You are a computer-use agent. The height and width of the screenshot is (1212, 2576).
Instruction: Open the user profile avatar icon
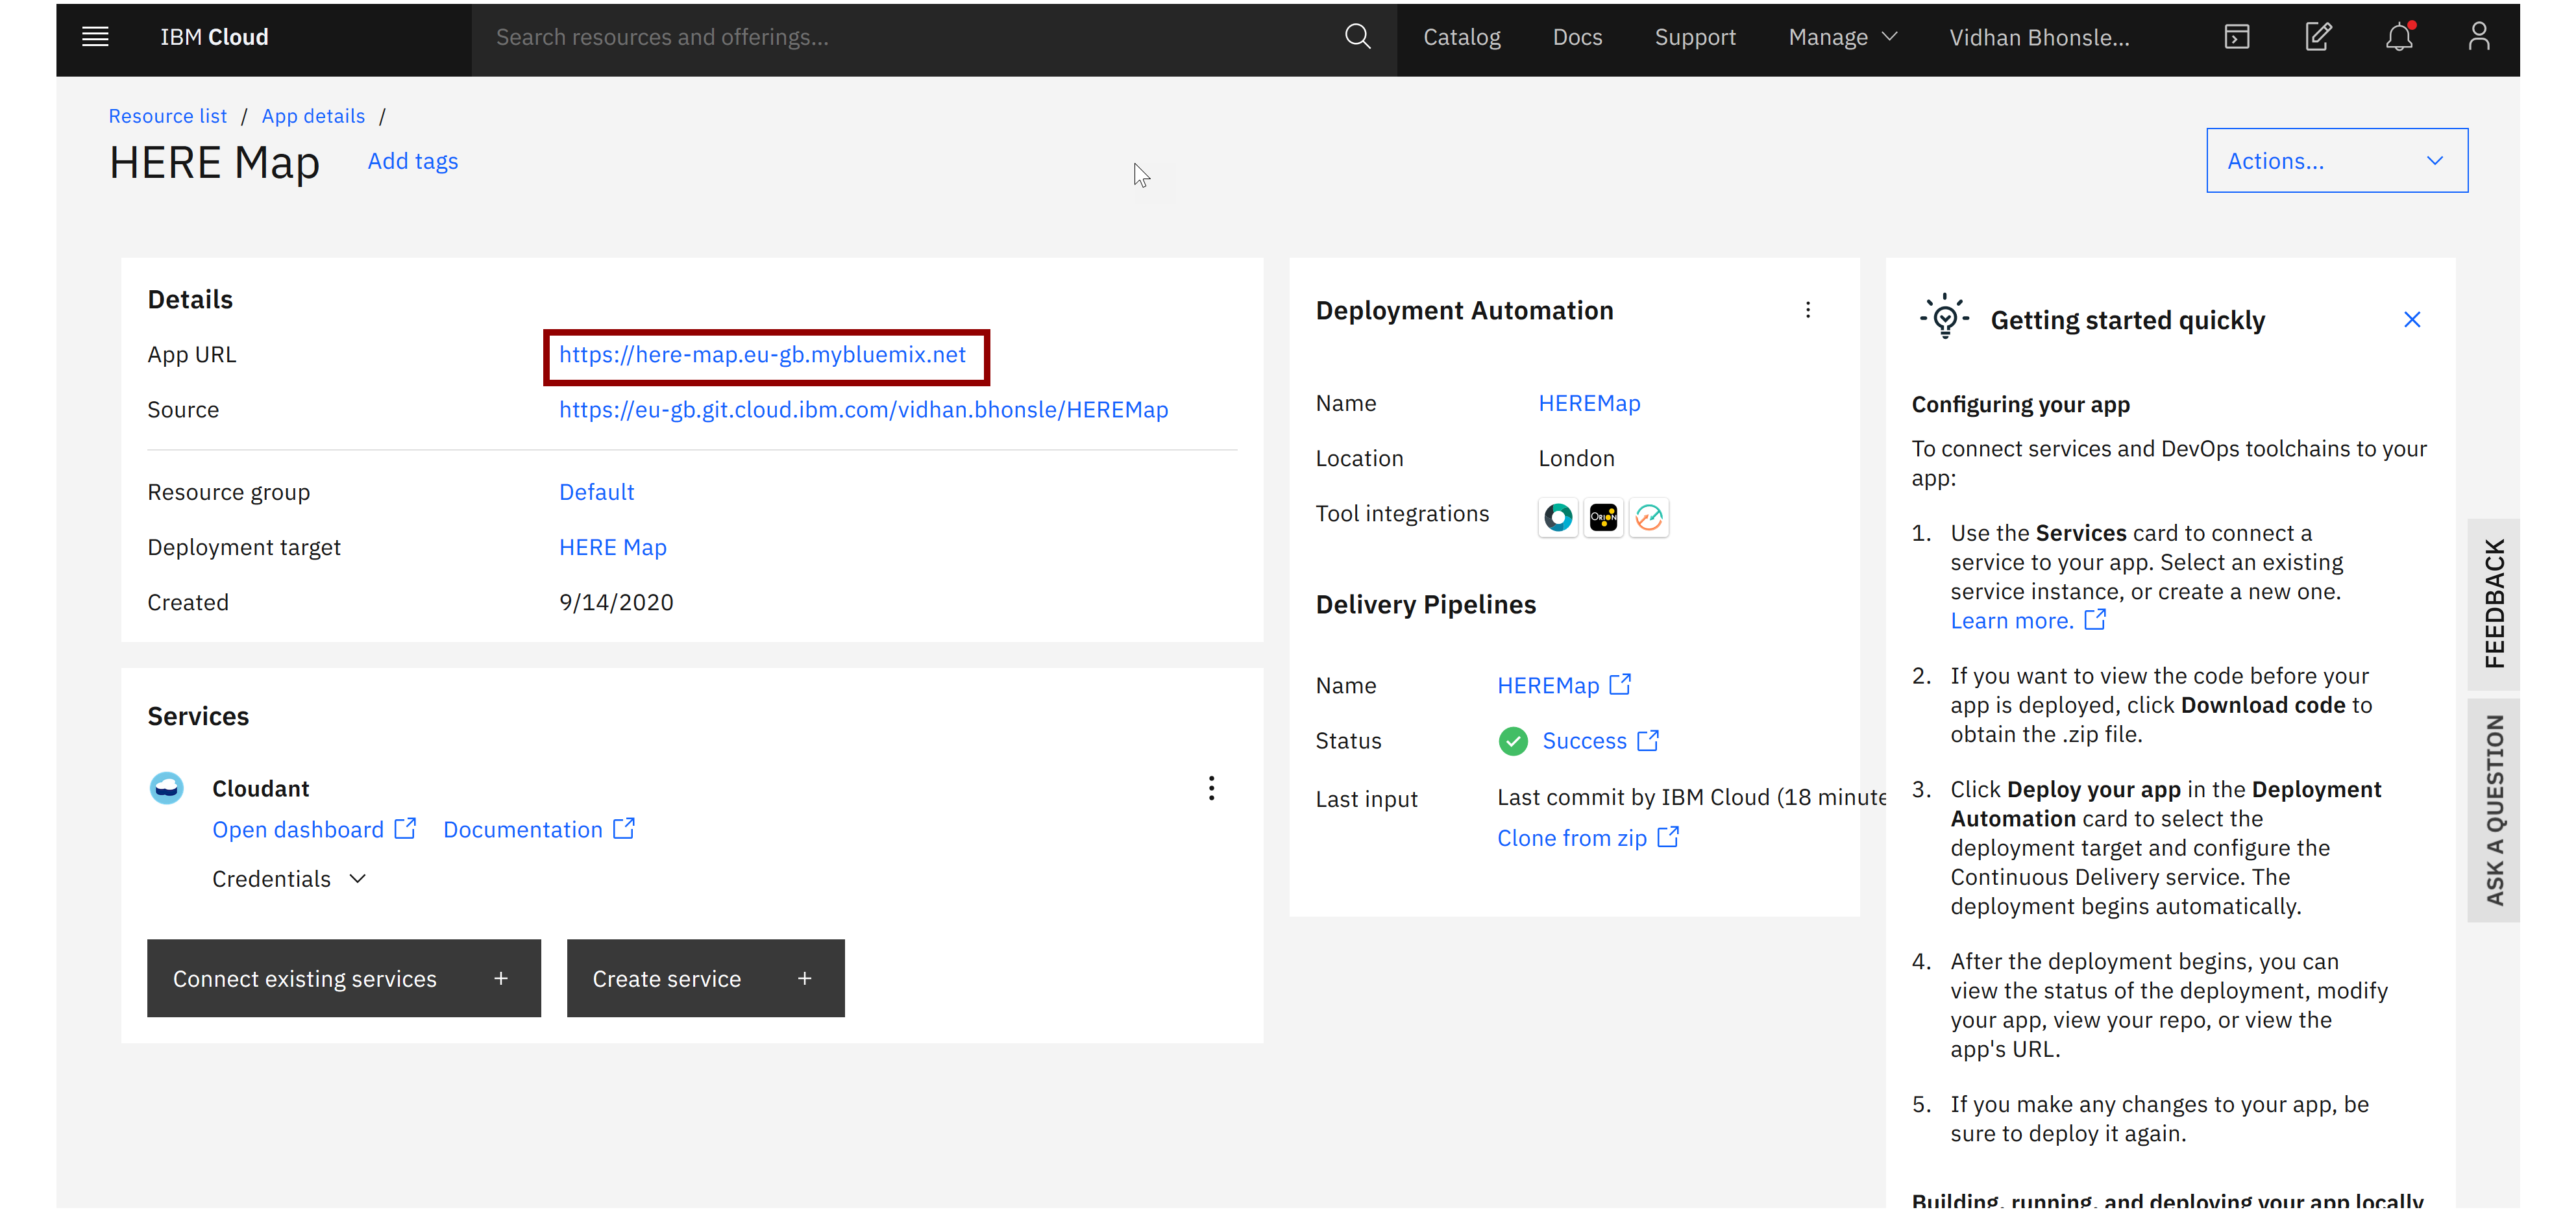2479,37
